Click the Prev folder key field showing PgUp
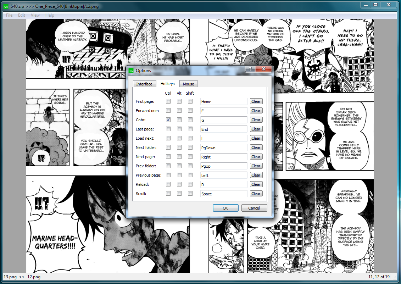Viewport: 401px width, 284px height. [x=223, y=166]
